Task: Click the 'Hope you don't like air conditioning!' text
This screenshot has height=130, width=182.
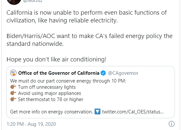Action: tap(57, 59)
